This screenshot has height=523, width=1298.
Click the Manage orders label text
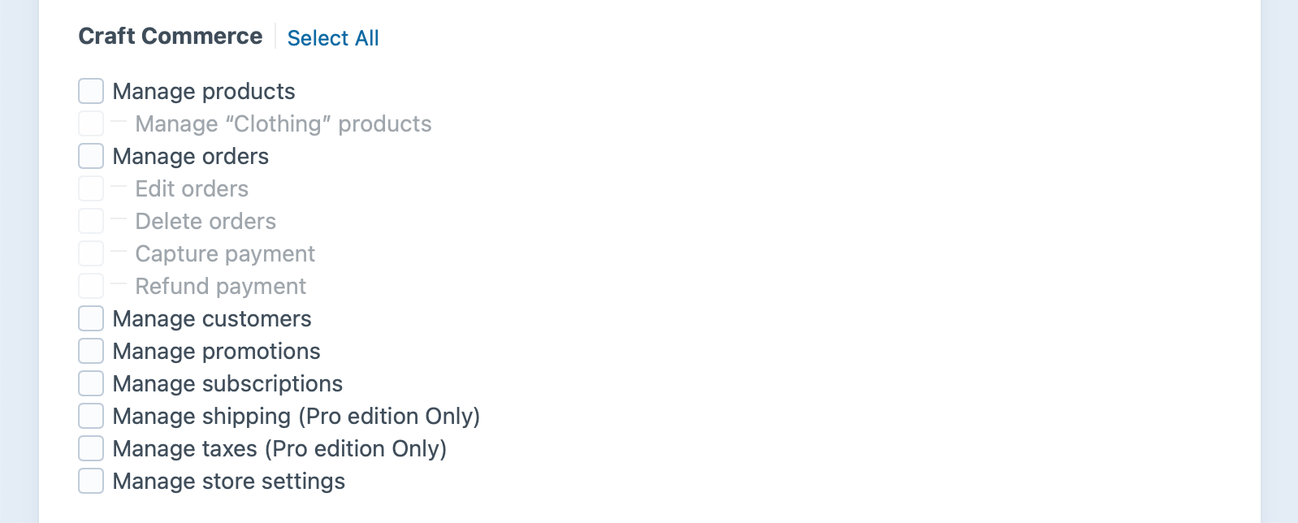190,156
